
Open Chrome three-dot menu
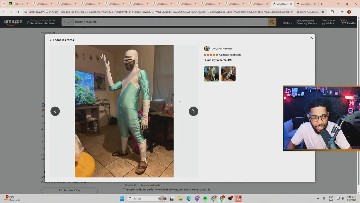click(x=356, y=12)
